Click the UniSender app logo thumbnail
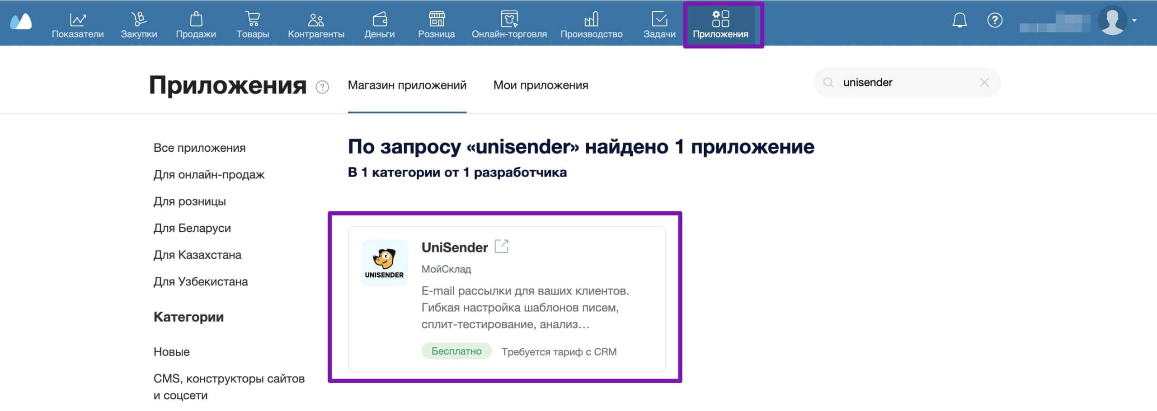Screen dimensions: 1157x411 384,263
